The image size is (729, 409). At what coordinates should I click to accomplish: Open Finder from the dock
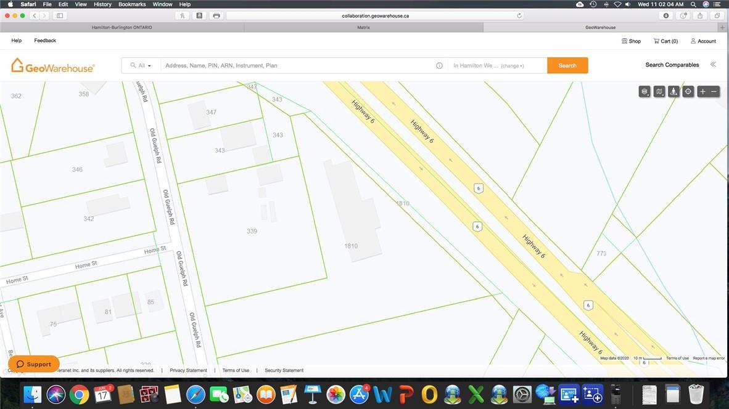coord(33,395)
